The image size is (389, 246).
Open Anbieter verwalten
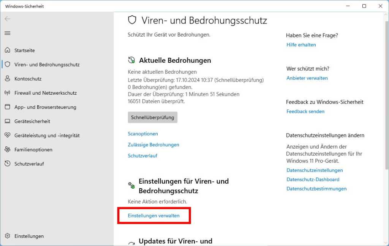pos(307,78)
